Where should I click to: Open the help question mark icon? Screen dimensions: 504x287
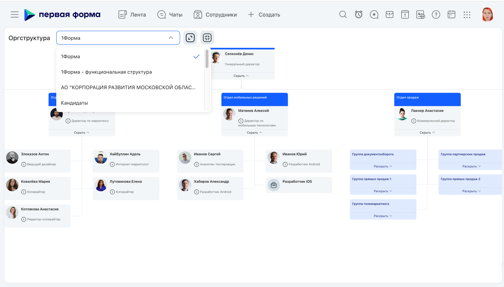coord(436,14)
